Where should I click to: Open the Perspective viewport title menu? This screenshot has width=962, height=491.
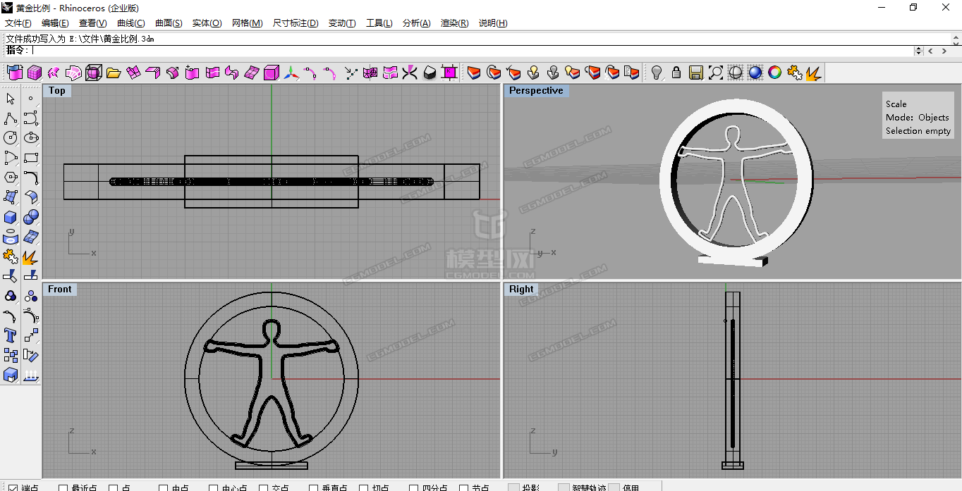point(536,91)
